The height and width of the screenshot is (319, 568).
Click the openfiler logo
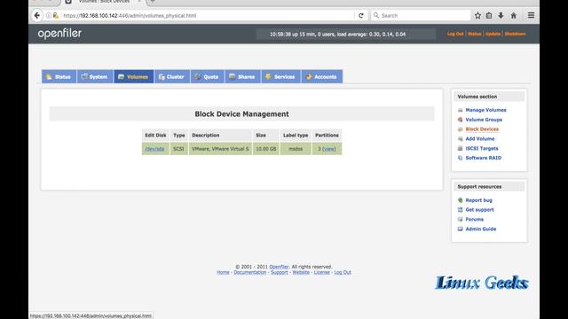pyautogui.click(x=59, y=34)
